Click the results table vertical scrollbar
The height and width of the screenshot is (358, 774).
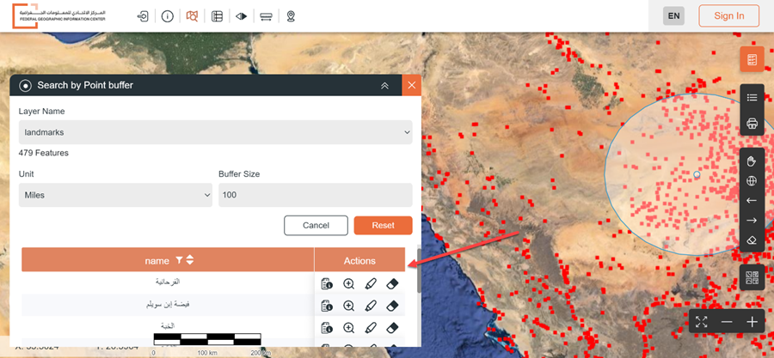[x=420, y=270]
